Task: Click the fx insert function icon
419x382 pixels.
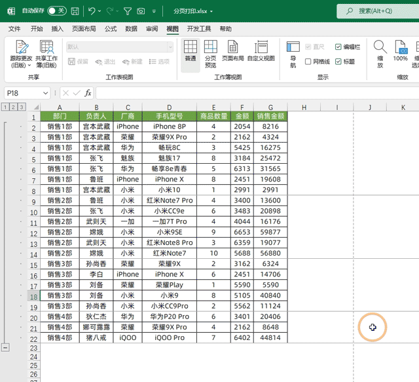Action: (88, 93)
